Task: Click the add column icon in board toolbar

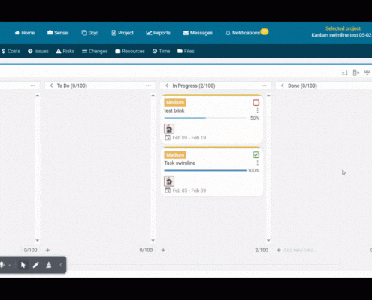Action: [356, 73]
